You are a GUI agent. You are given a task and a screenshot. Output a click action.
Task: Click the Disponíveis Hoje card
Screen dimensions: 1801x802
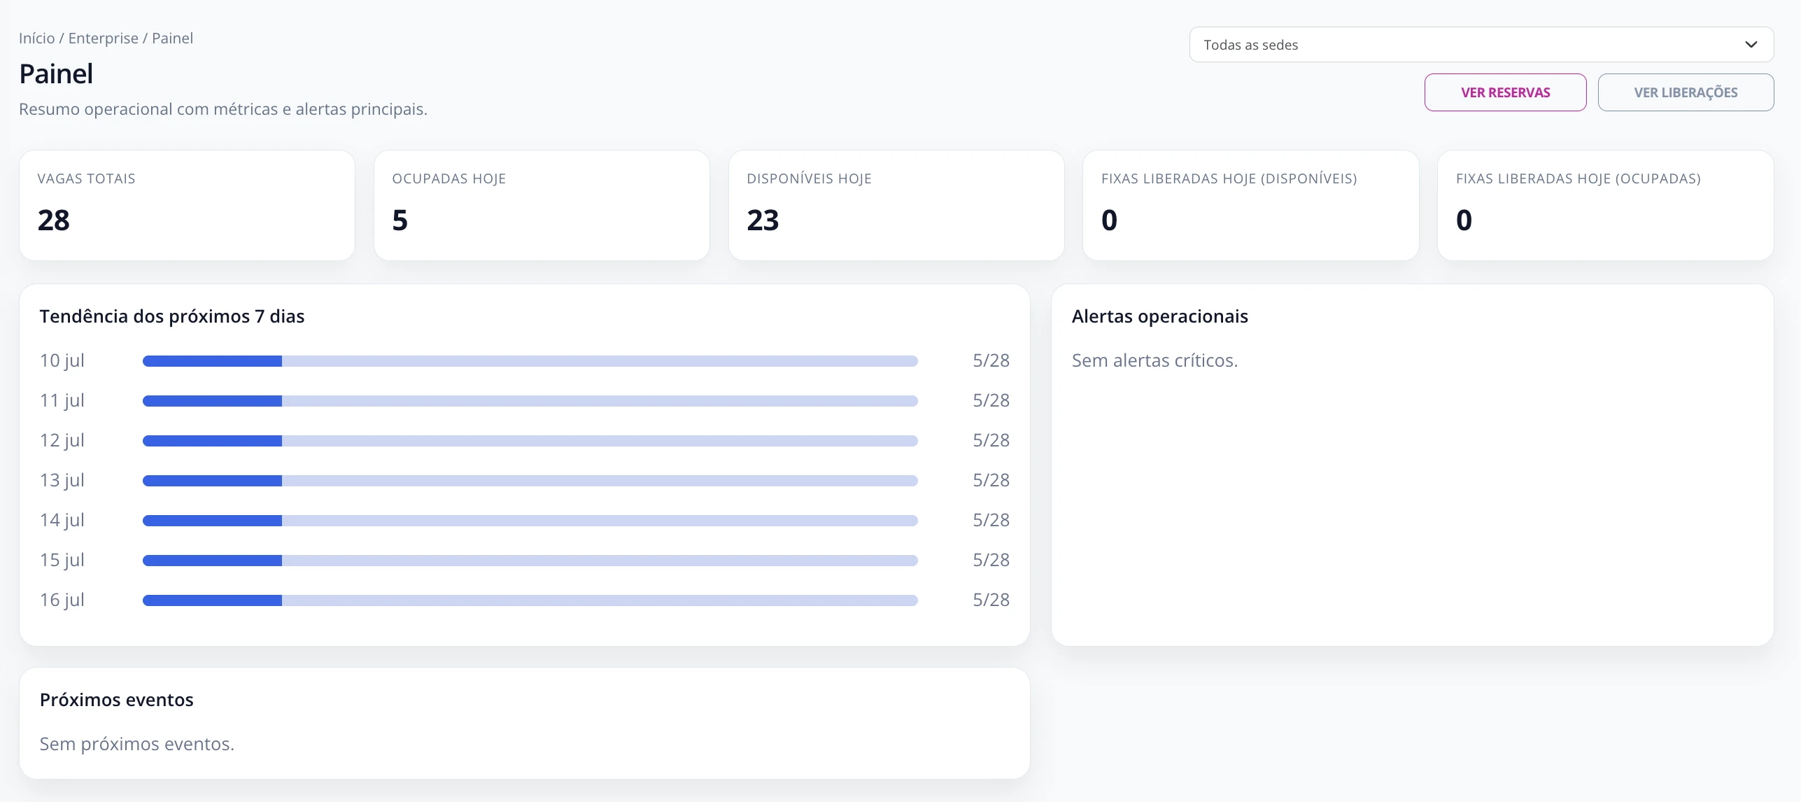pyautogui.click(x=896, y=205)
